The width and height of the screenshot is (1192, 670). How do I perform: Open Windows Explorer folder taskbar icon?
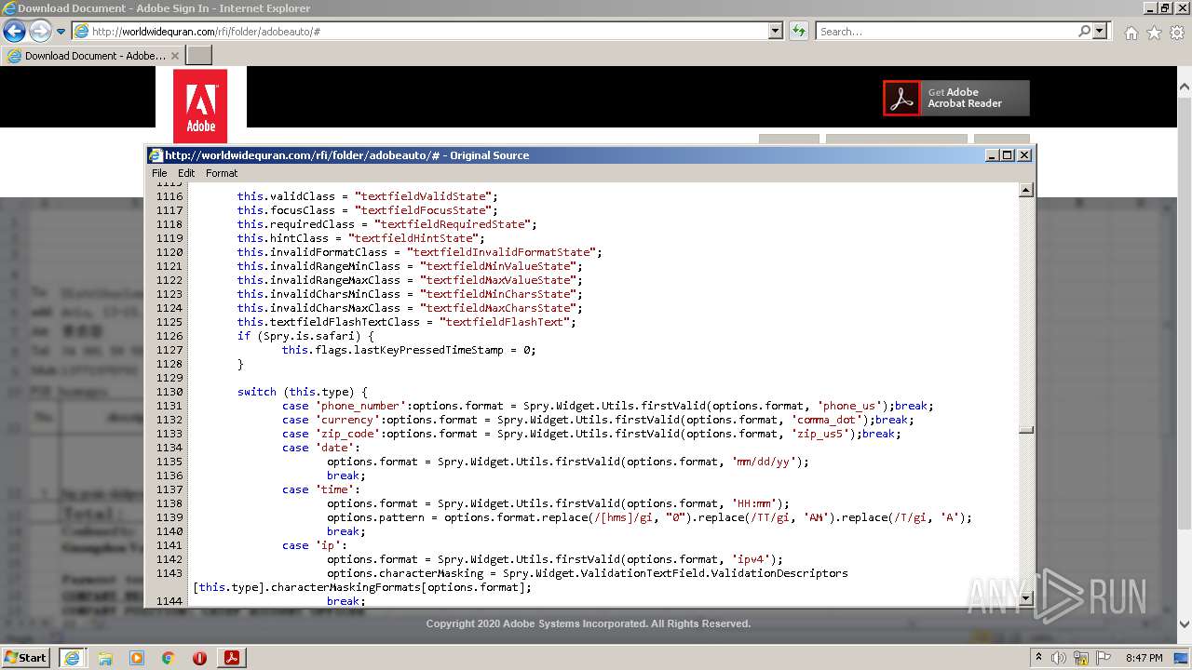105,658
